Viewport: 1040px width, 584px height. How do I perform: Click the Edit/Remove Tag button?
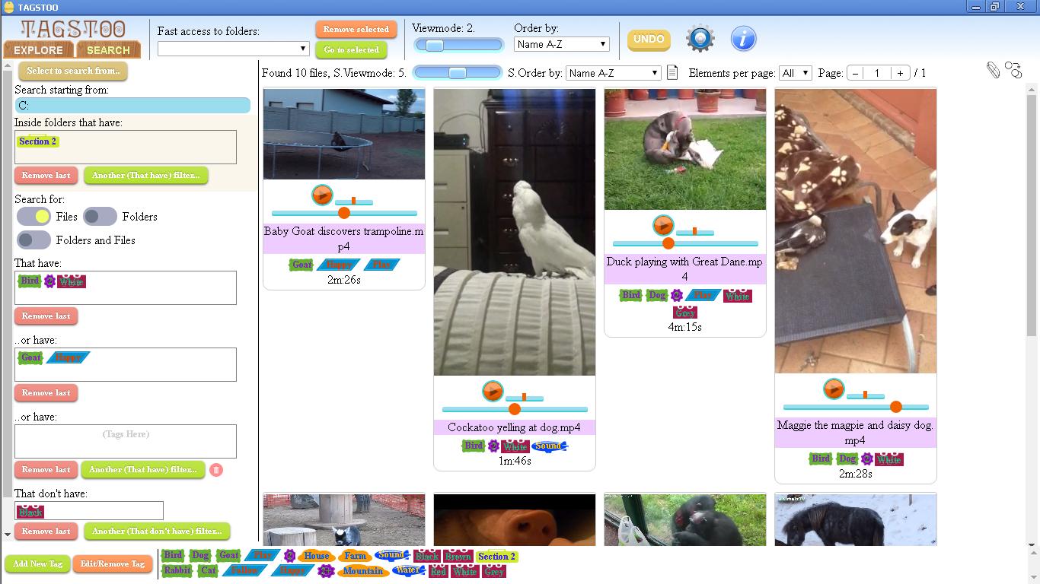coord(113,564)
